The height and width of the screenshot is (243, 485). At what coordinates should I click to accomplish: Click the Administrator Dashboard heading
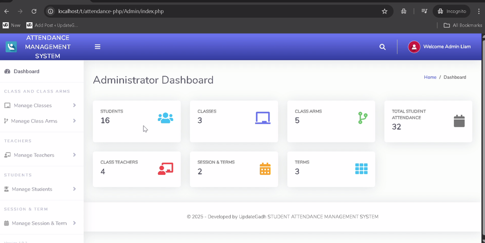(153, 80)
